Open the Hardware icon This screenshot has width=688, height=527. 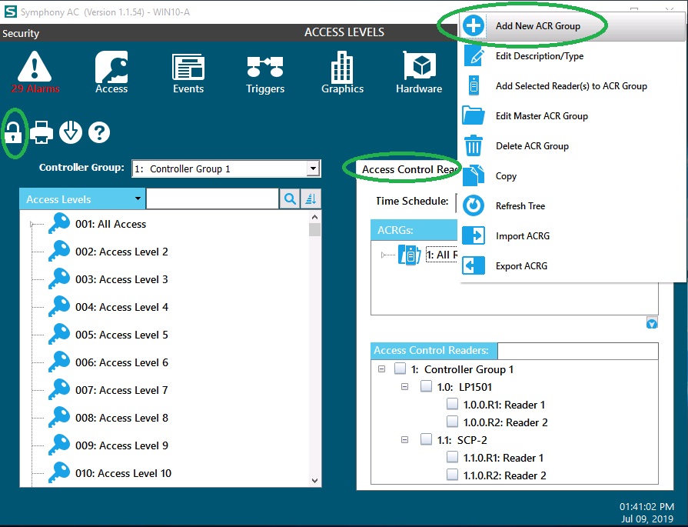tap(419, 67)
